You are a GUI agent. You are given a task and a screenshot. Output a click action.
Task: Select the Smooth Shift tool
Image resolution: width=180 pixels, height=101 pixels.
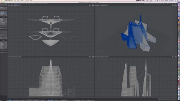[x=4, y=23]
